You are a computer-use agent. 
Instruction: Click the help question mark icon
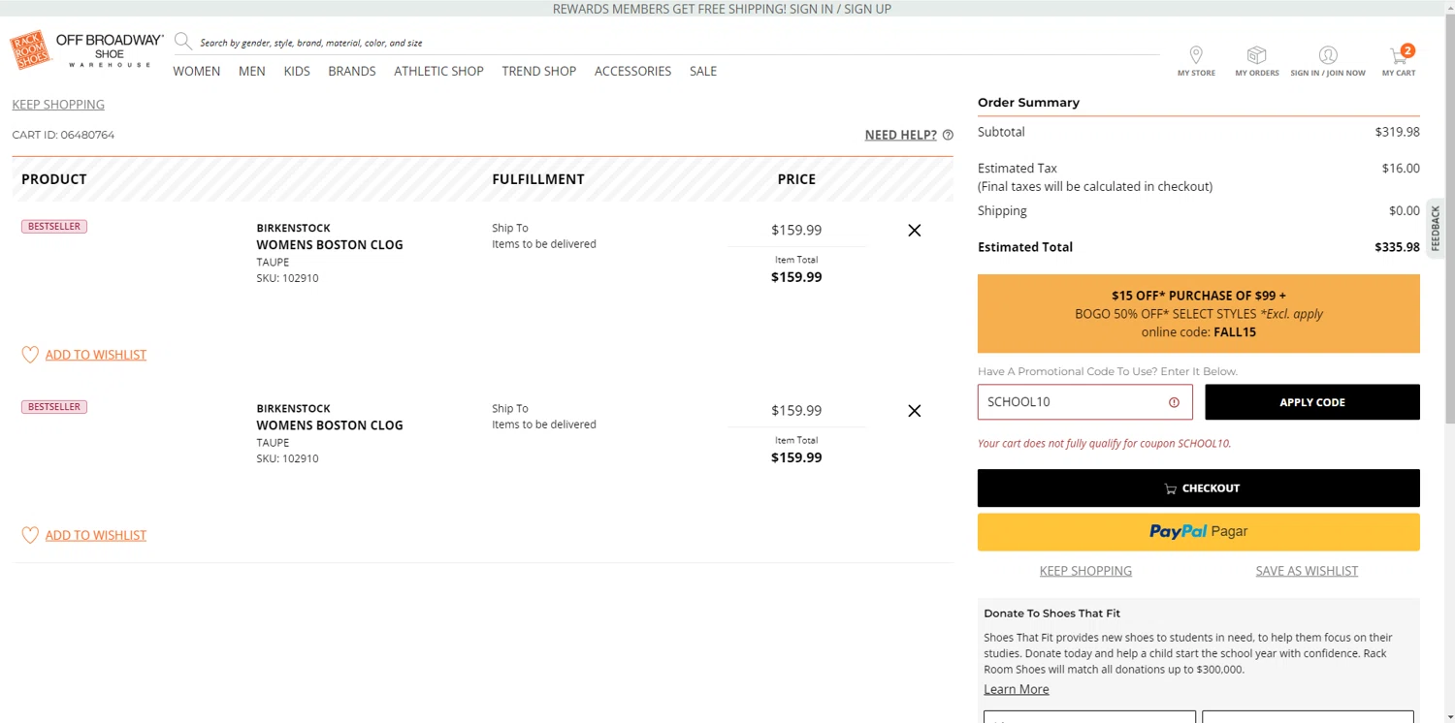(948, 135)
